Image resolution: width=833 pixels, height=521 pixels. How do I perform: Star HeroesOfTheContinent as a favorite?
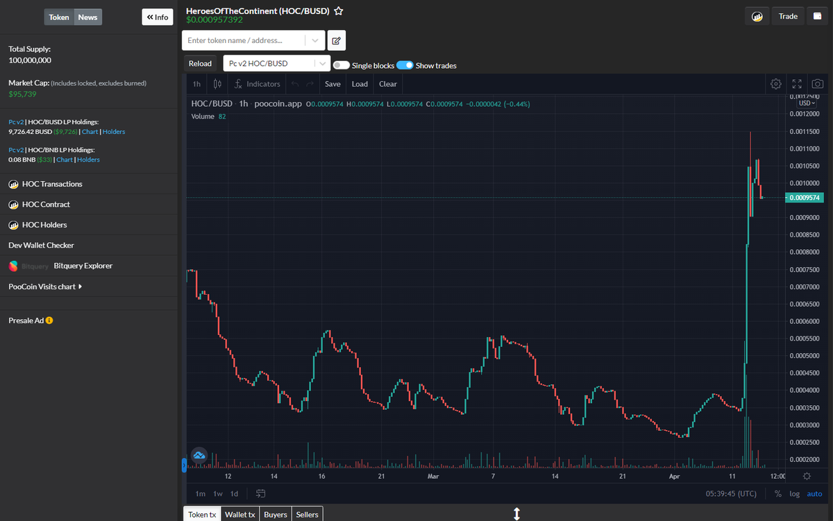[339, 11]
